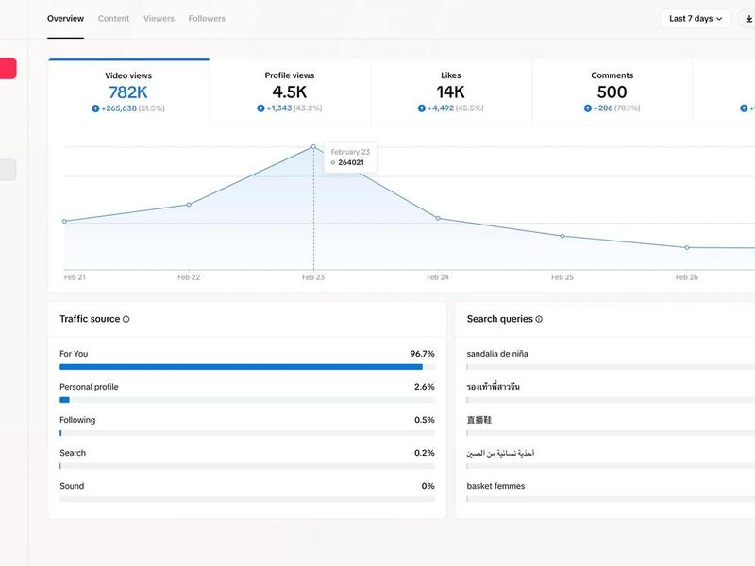Click the Feb 21 data point on chart
Viewport: 755px width, 566px height.
coord(64,222)
